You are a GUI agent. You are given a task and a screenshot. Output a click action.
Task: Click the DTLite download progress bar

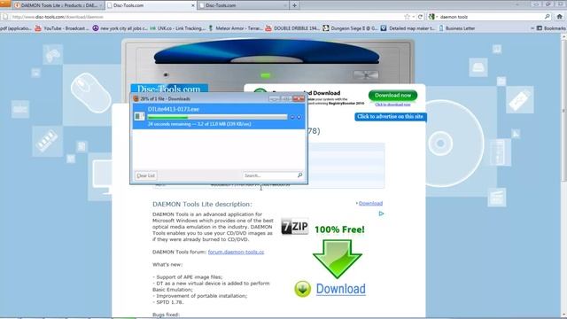tap(217, 117)
